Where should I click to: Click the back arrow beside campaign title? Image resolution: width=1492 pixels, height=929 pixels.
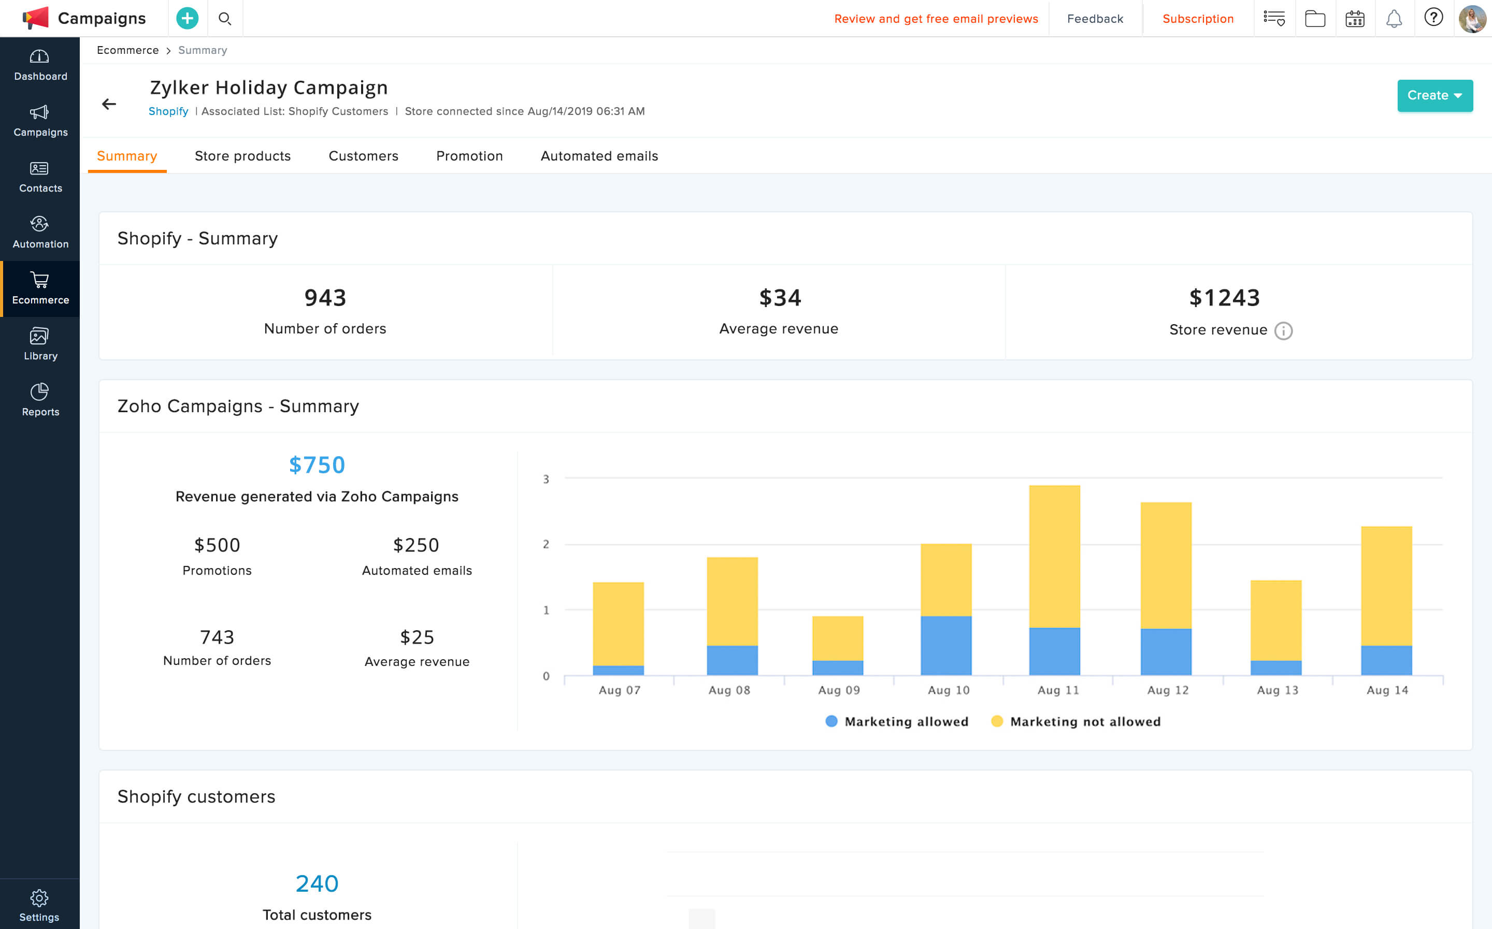click(109, 104)
